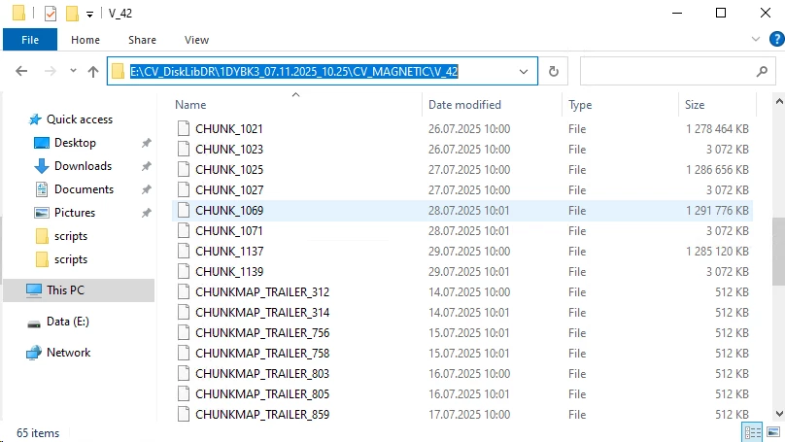Go up one folder level
Screen dimensions: 785x442
coord(93,71)
